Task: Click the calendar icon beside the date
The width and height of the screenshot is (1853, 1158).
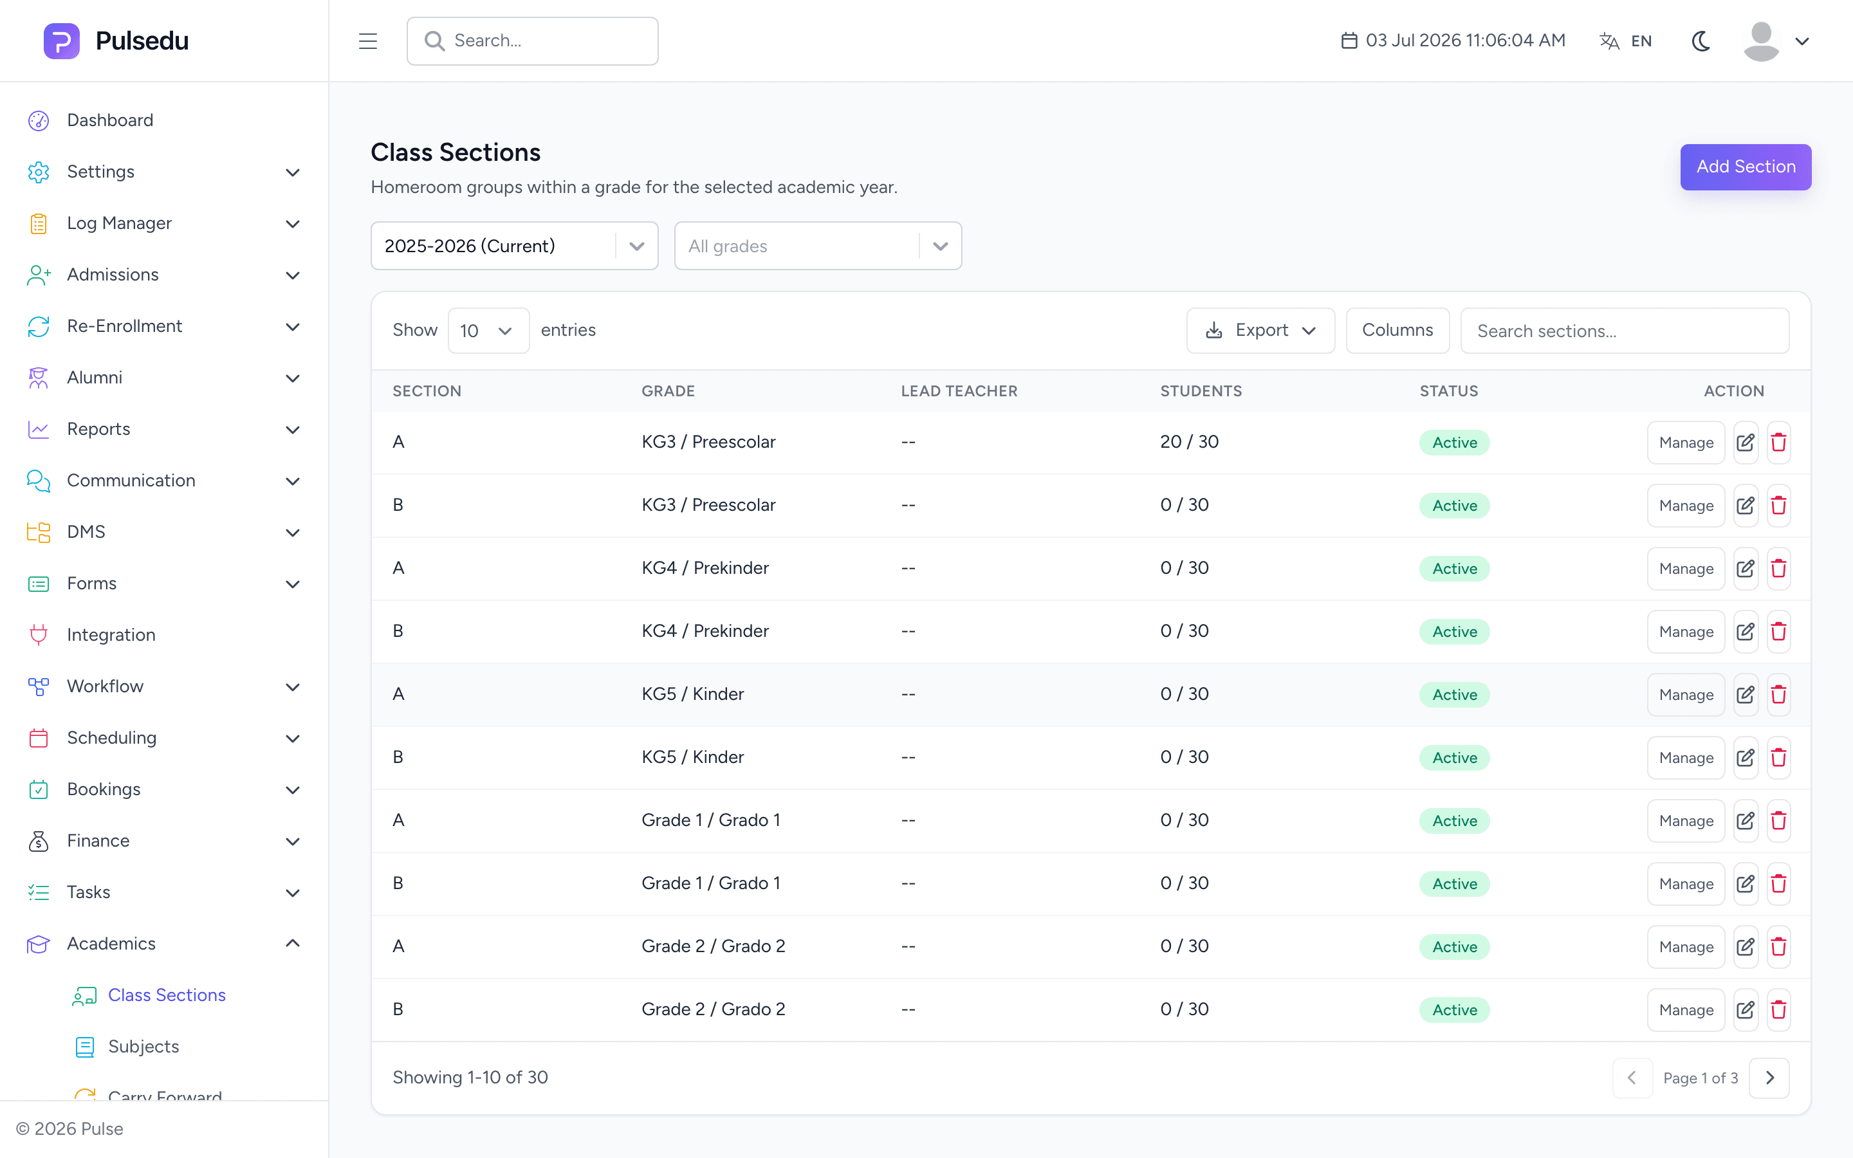Action: (x=1349, y=41)
